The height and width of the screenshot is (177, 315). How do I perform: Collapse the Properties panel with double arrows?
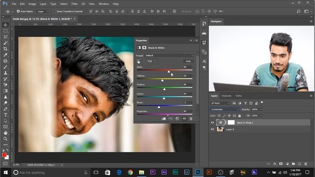(x=190, y=40)
